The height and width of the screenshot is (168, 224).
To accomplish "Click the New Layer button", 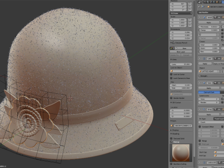I will click(181, 52).
